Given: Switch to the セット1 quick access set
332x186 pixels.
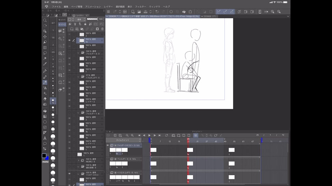Looking at the screenshot, I should coord(62,20).
